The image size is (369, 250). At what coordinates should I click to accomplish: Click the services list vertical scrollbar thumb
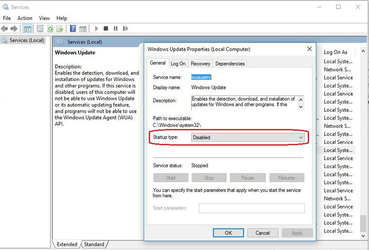pos(363,223)
